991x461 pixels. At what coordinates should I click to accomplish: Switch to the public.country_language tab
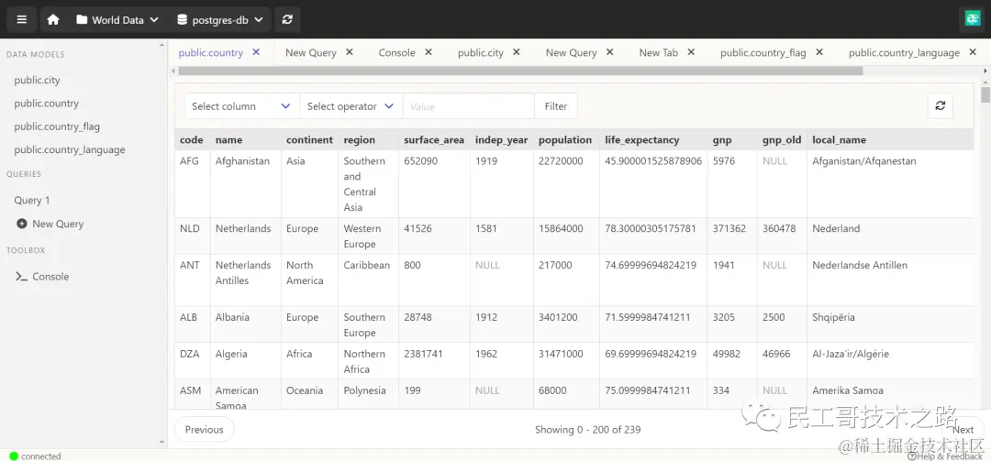pos(904,52)
